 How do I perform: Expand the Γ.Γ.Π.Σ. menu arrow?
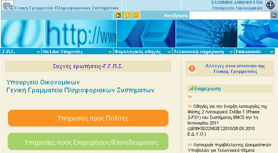[x=38, y=52]
